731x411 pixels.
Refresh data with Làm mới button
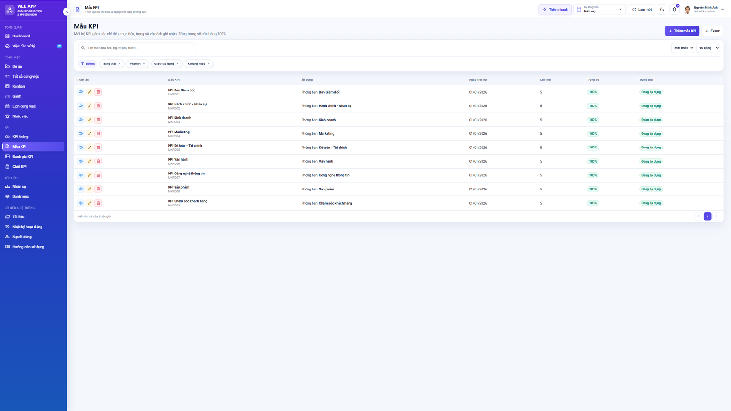click(x=641, y=9)
